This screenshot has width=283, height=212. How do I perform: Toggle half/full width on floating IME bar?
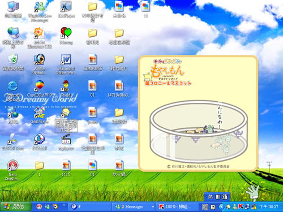218,197
